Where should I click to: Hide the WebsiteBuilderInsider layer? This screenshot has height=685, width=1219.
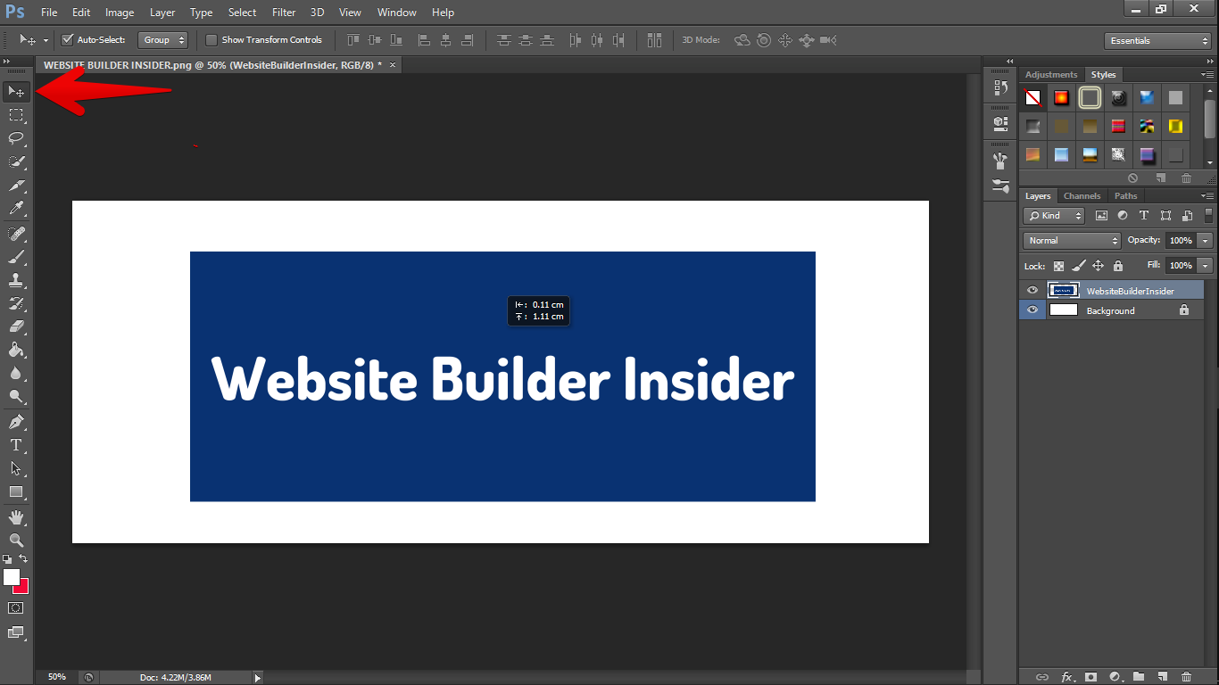point(1032,291)
